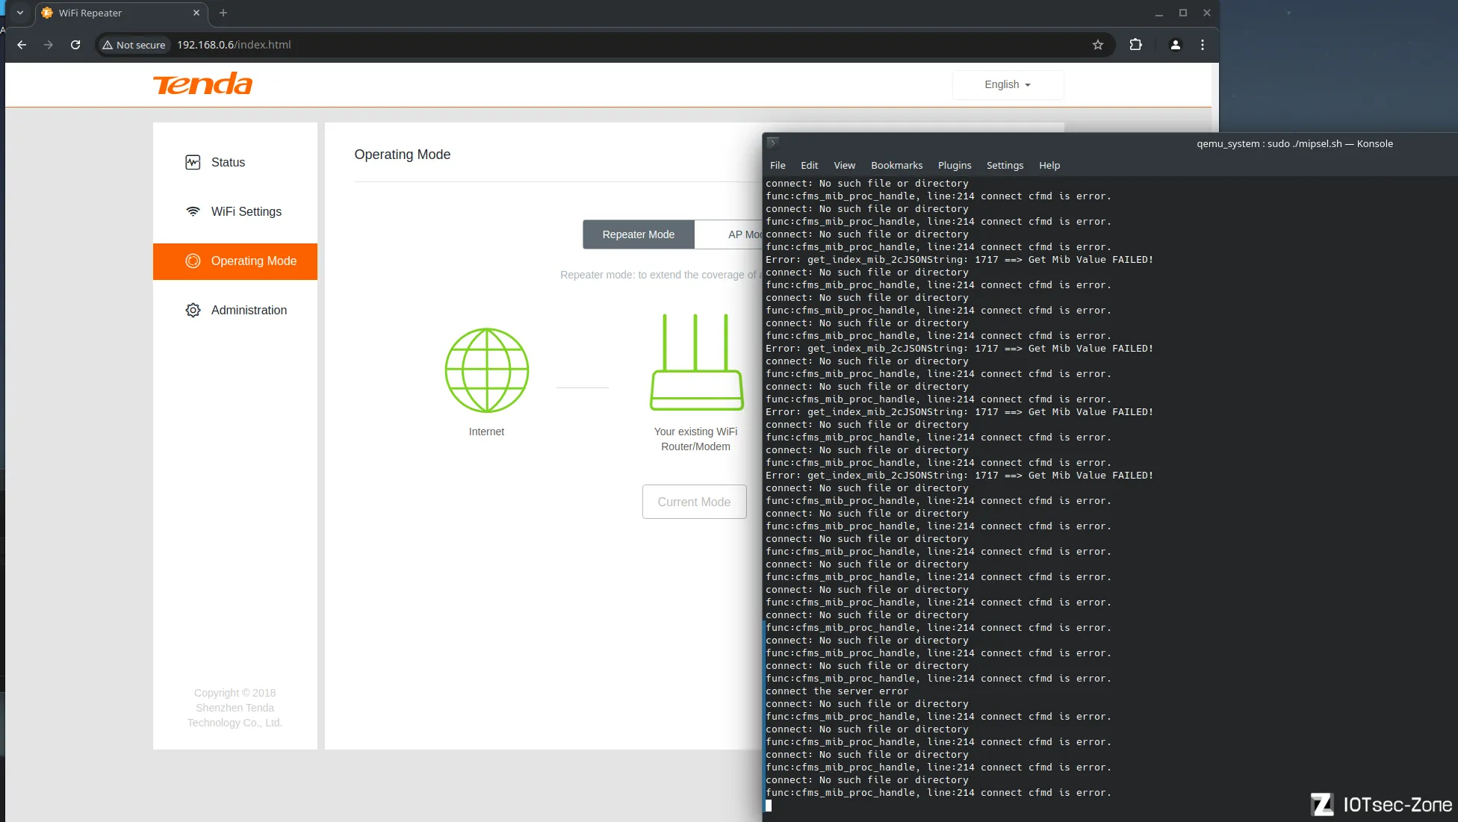This screenshot has width=1458, height=822.
Task: Click the Current Mode button
Action: 694,502
